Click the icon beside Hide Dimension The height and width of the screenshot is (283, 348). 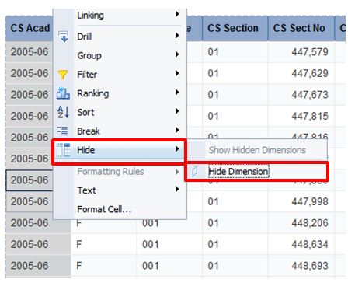(195, 171)
